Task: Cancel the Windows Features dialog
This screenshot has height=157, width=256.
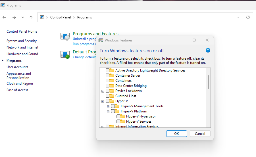Action: (x=200, y=133)
